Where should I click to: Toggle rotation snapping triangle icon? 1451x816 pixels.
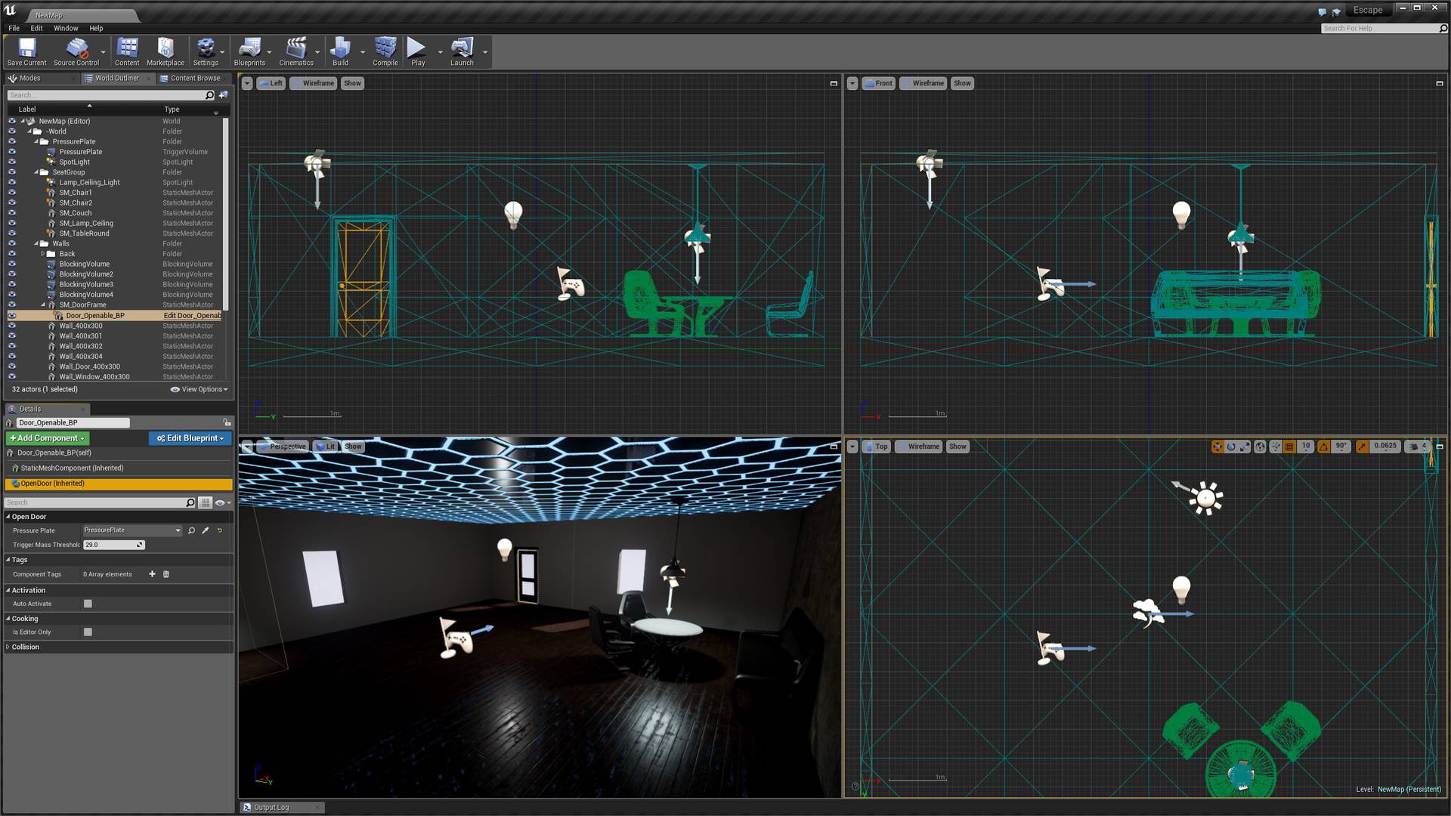coord(1323,447)
